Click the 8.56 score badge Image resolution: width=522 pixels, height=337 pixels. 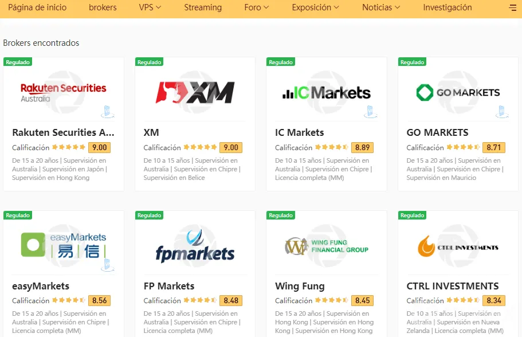(100, 300)
